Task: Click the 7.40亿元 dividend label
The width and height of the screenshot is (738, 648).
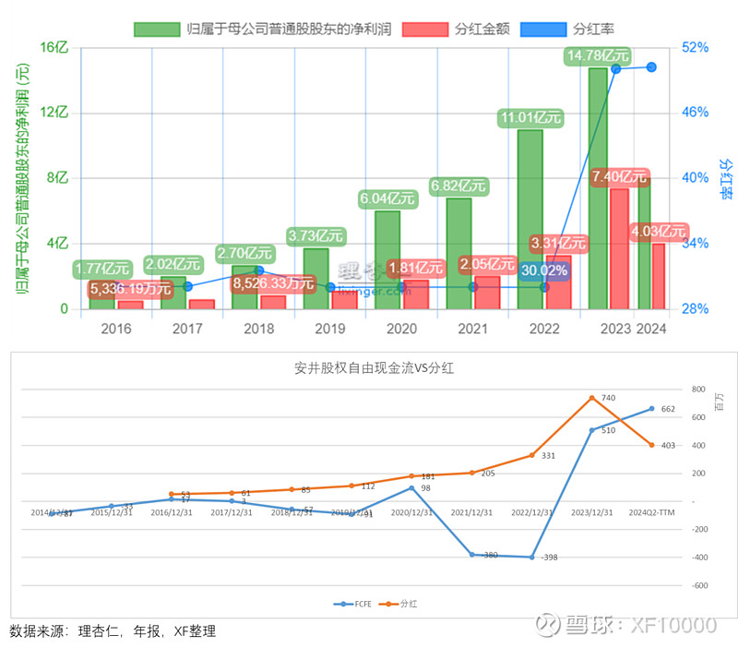Action: coord(619,177)
